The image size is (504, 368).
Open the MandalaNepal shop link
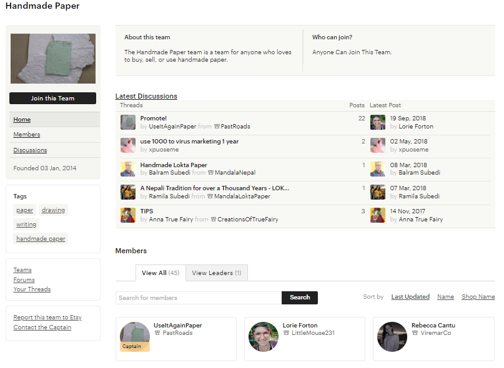pos(235,173)
